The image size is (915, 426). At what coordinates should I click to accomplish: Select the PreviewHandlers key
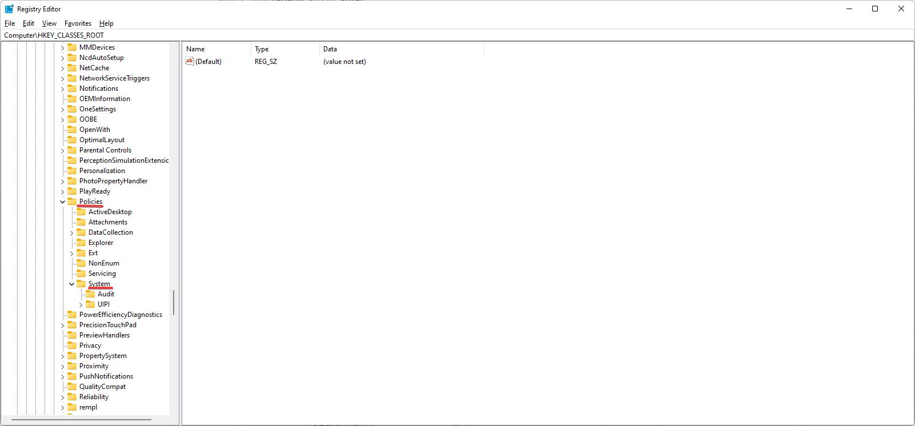click(x=105, y=335)
